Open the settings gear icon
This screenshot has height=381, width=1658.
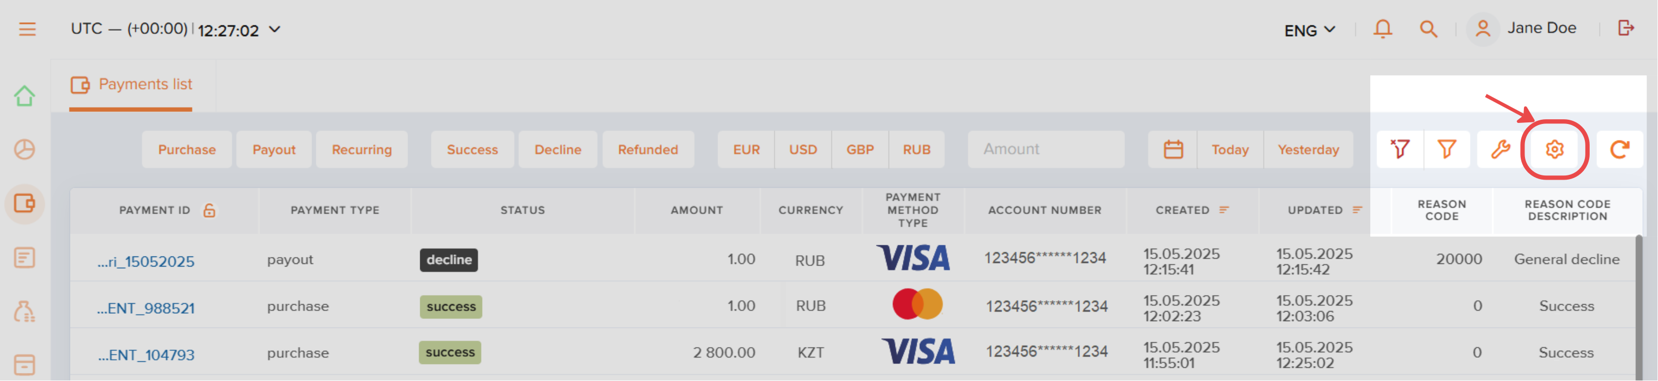(1554, 149)
